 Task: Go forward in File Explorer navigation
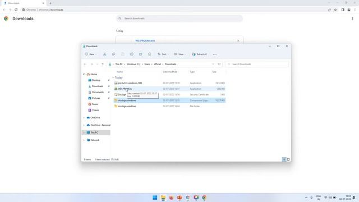(x=91, y=64)
